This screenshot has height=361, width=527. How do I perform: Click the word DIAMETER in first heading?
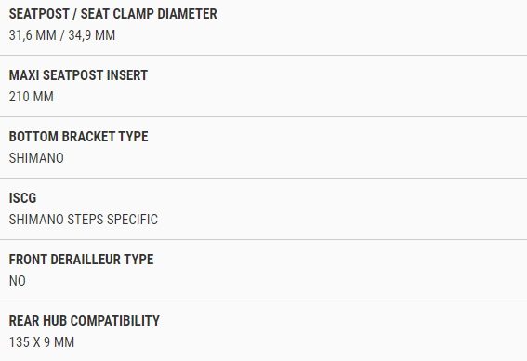(x=187, y=14)
